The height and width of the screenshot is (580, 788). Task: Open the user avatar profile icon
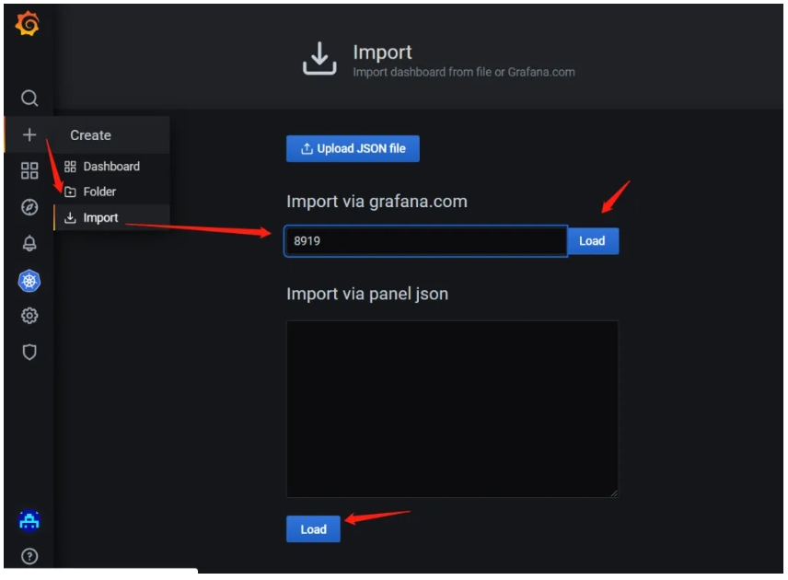tap(29, 521)
